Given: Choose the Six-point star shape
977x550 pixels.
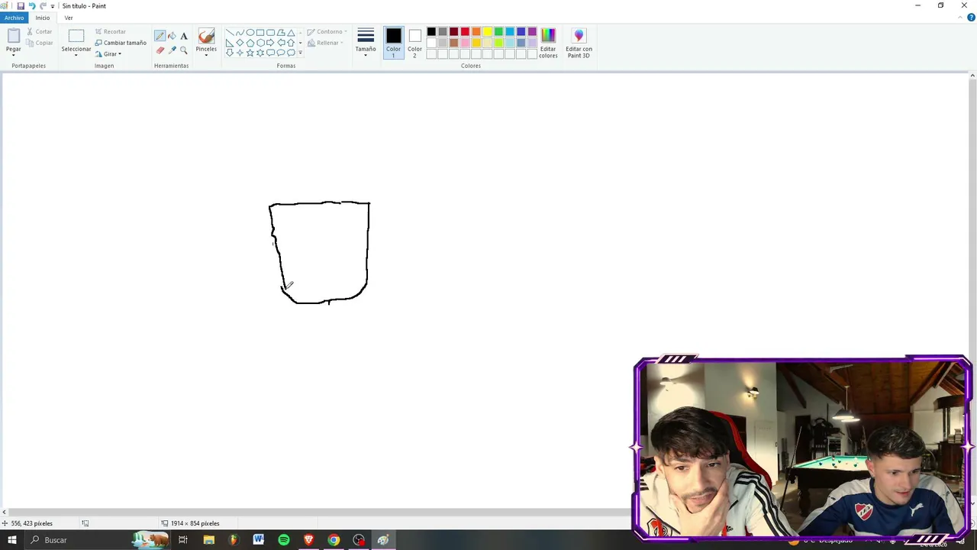Looking at the screenshot, I should click(x=260, y=53).
